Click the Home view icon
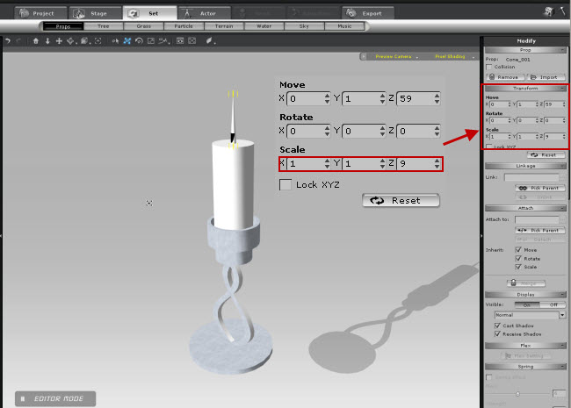 tap(36, 41)
